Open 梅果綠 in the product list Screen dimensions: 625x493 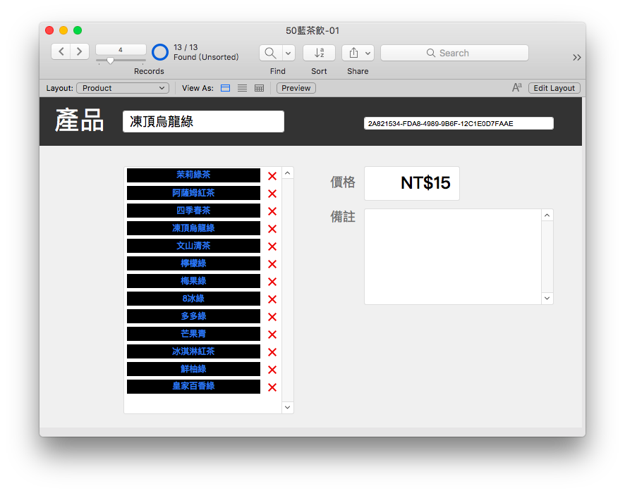pyautogui.click(x=193, y=281)
